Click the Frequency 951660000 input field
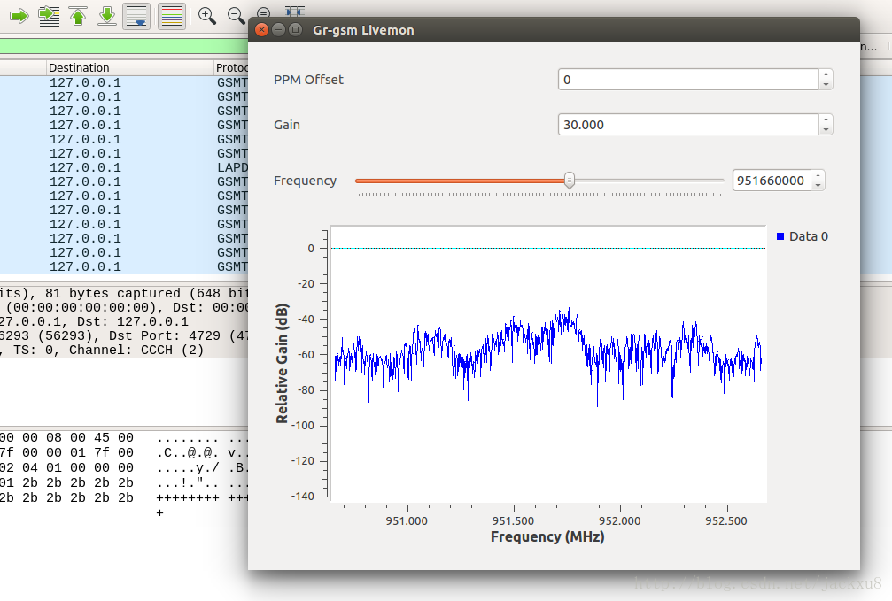 coord(772,181)
